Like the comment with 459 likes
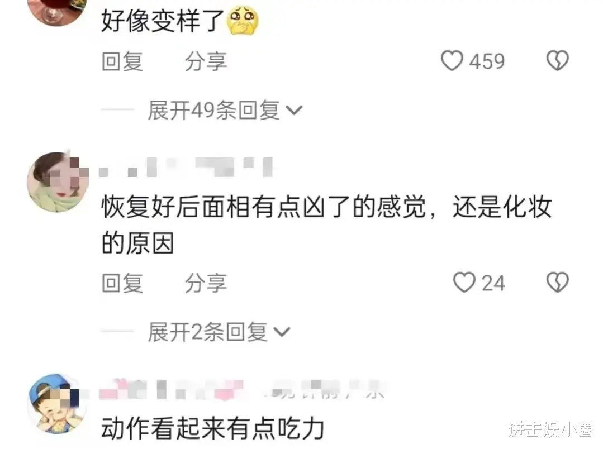Screen dimensions: 603x449 [x=452, y=61]
